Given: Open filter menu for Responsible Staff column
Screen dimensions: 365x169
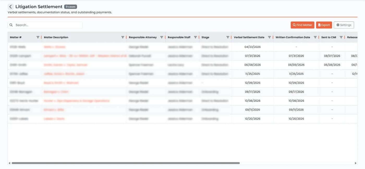Looking at the screenshot, I should (195, 37).
